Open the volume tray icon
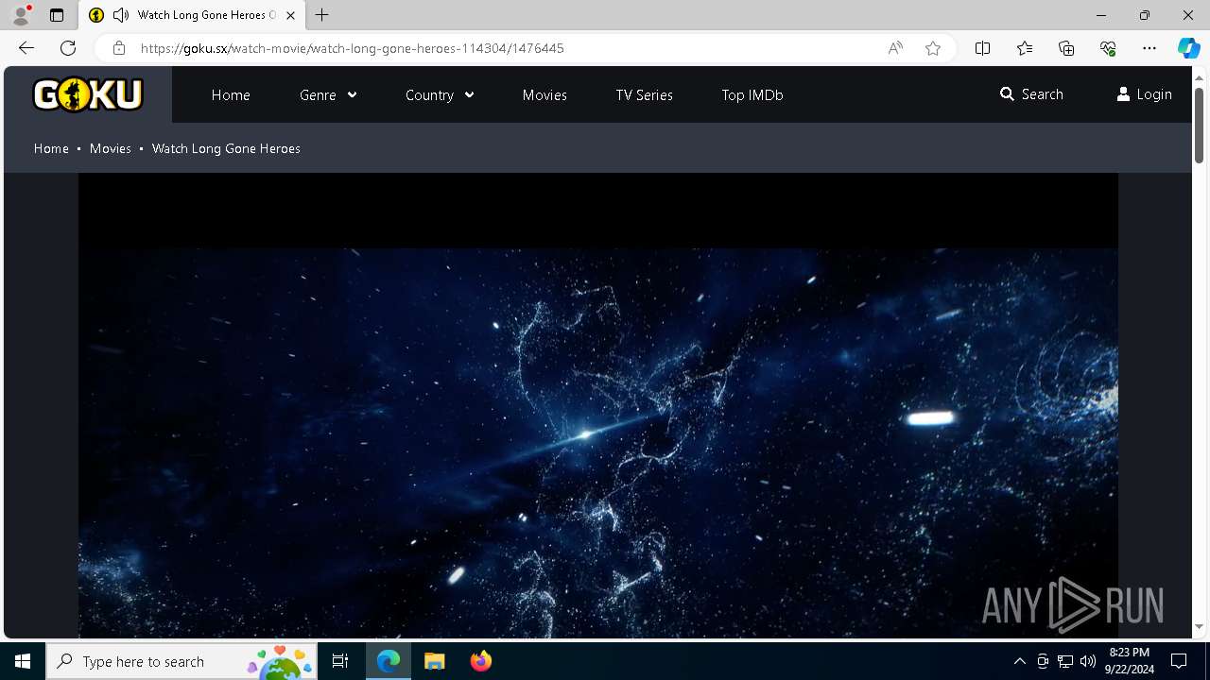 click(x=1088, y=661)
